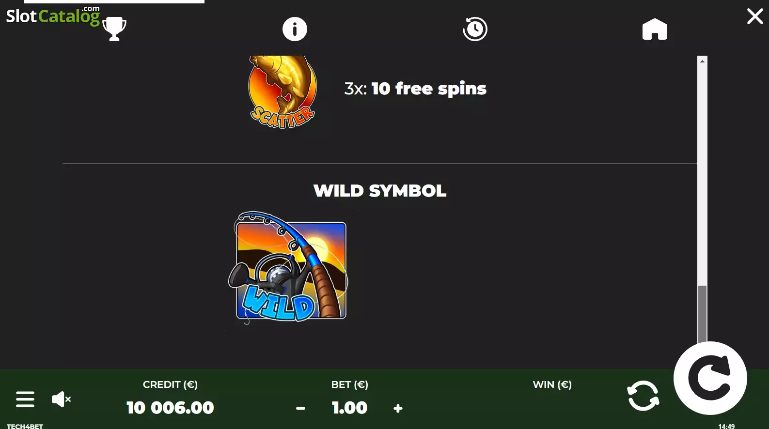The image size is (769, 429).
Task: Click the WILD SYMBOL heading
Action: click(380, 191)
